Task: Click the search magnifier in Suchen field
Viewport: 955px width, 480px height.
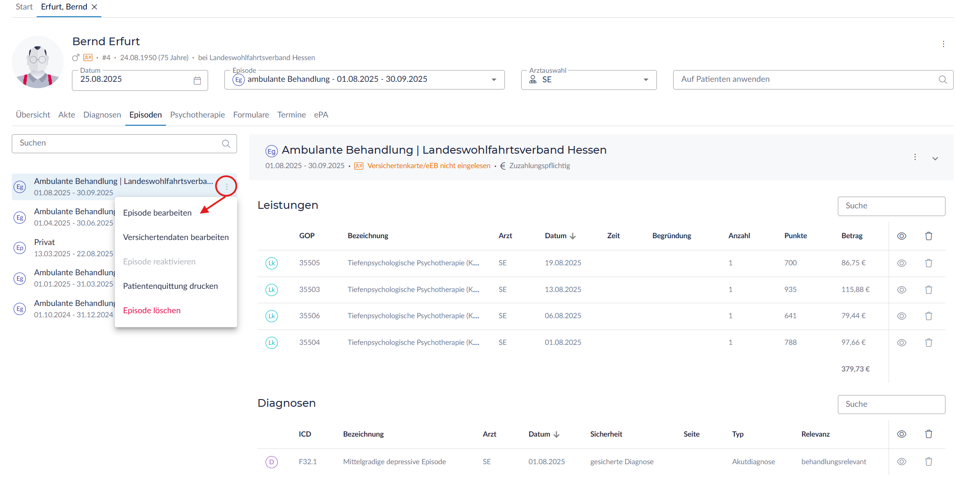Action: pyautogui.click(x=226, y=144)
